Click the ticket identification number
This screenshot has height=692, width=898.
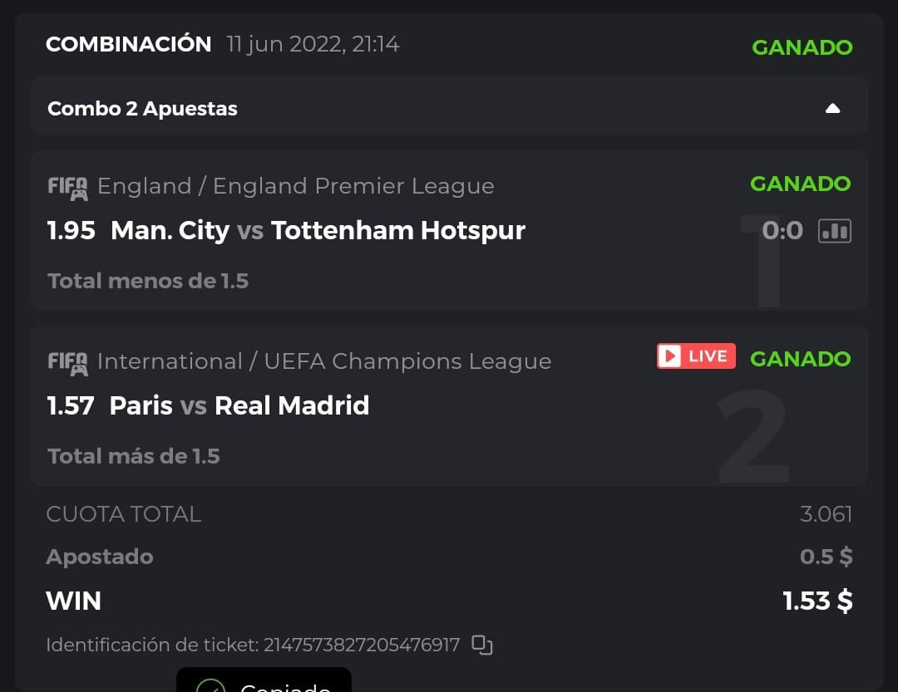362,645
